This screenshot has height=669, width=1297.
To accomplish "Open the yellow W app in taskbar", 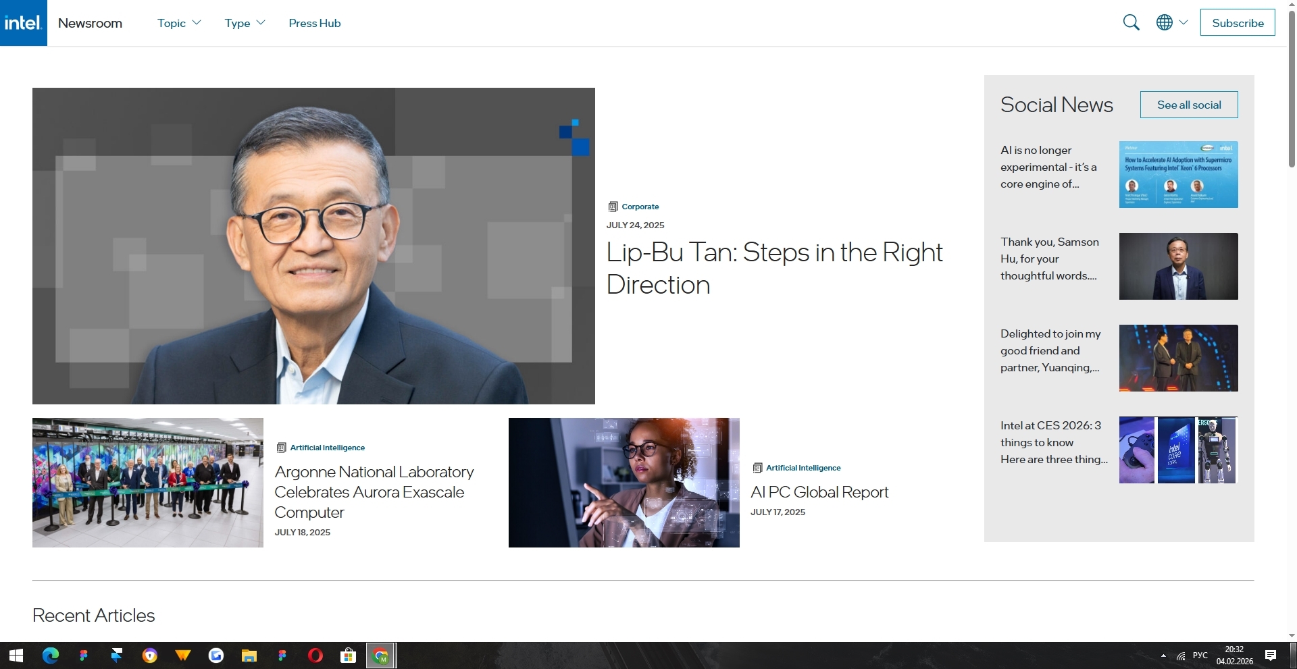I will coord(183,655).
